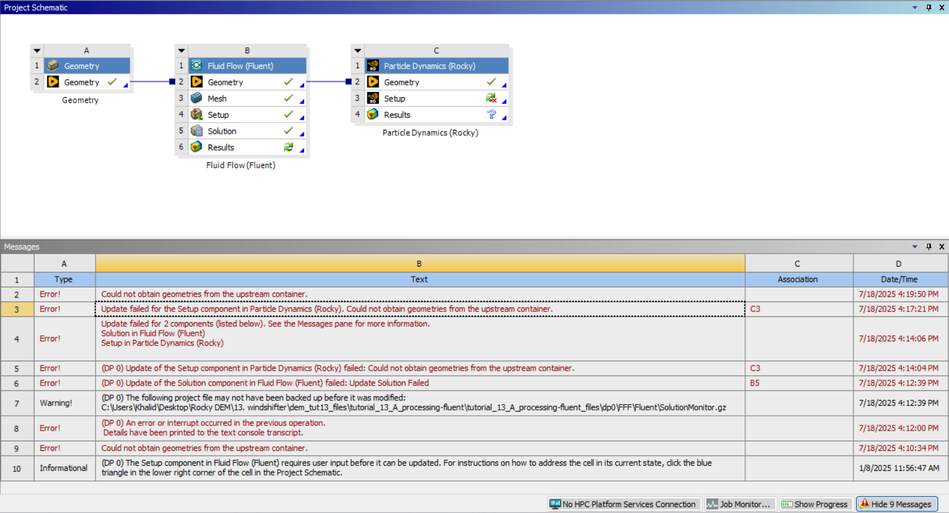Expand quick help triangle on Mesh cell
This screenshot has height=513, width=949.
pyautogui.click(x=302, y=101)
